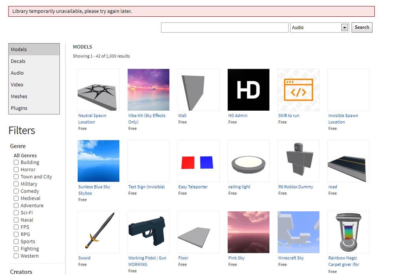Open the search category dropdown
The width and height of the screenshot is (402, 275).
344,27
